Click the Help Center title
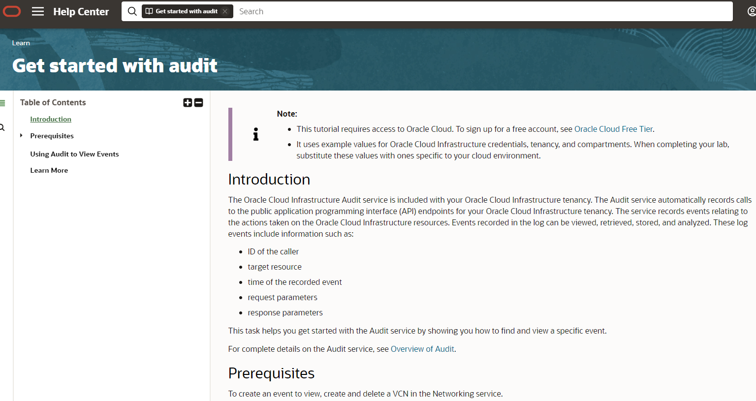 [x=81, y=11]
